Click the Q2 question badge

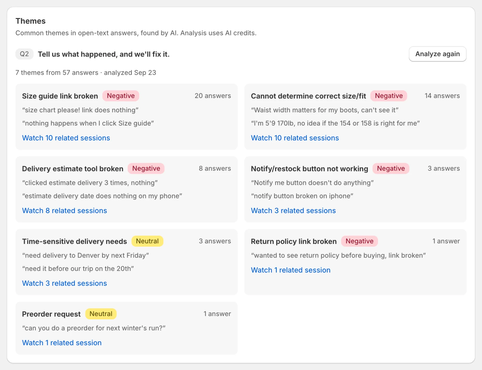click(x=24, y=54)
